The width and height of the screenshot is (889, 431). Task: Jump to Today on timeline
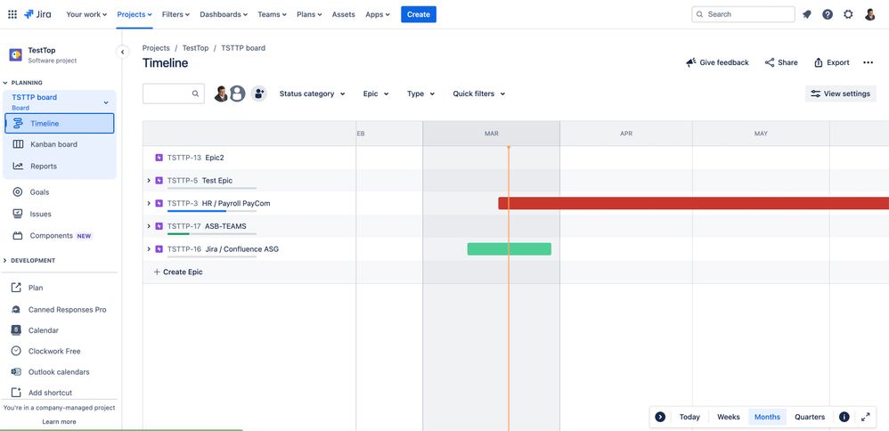[689, 417]
